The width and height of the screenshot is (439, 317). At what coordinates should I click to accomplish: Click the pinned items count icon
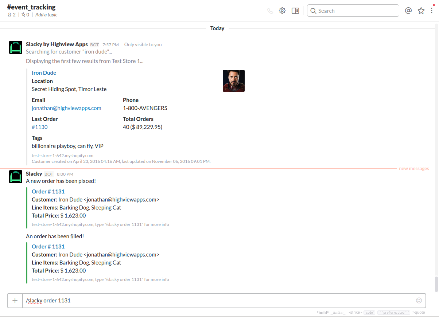point(25,15)
